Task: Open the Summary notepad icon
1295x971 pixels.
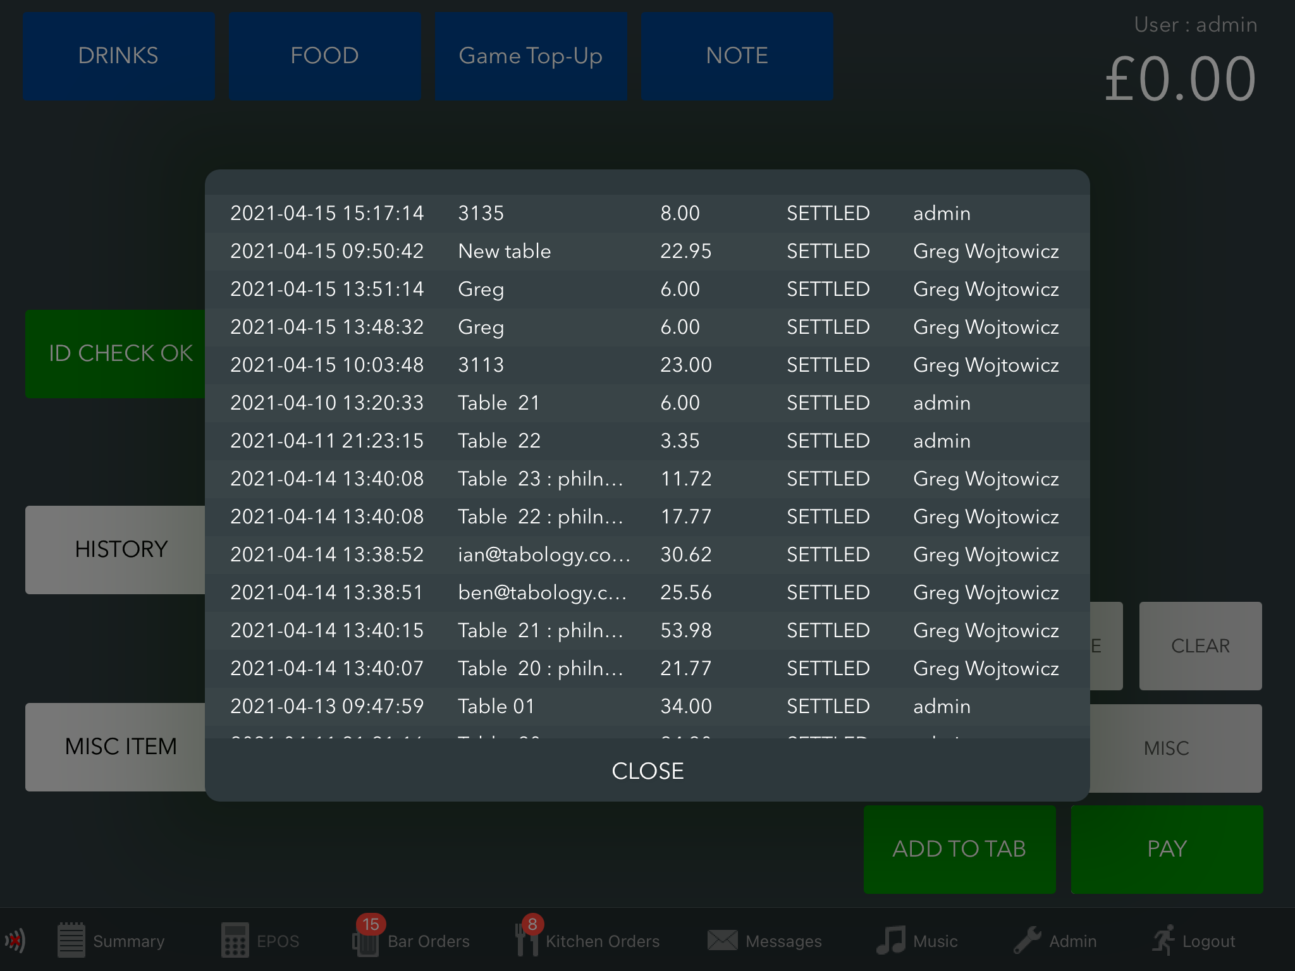Action: 71,941
